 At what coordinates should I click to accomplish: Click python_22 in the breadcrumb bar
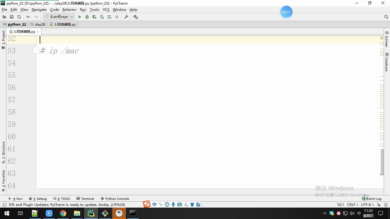pos(14,24)
